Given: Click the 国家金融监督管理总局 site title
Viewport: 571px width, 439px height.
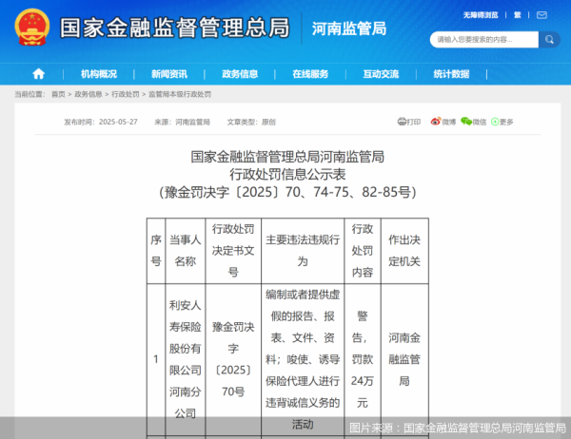Looking at the screenshot, I should [175, 28].
